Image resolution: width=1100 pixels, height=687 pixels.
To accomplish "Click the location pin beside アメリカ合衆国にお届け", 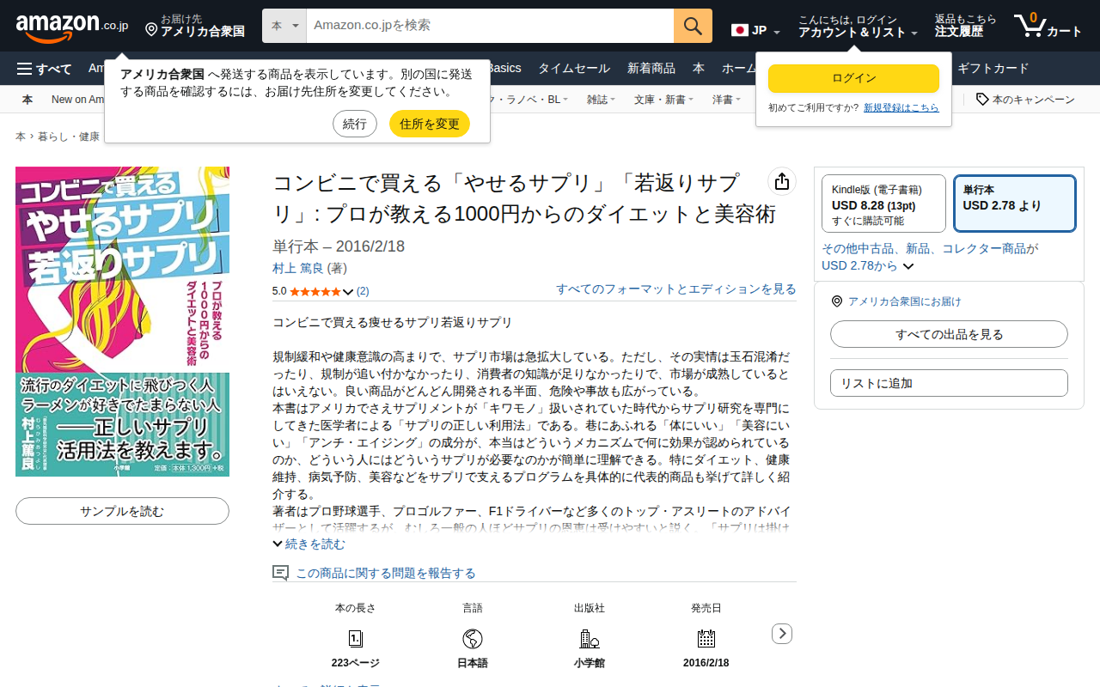I will coord(837,301).
